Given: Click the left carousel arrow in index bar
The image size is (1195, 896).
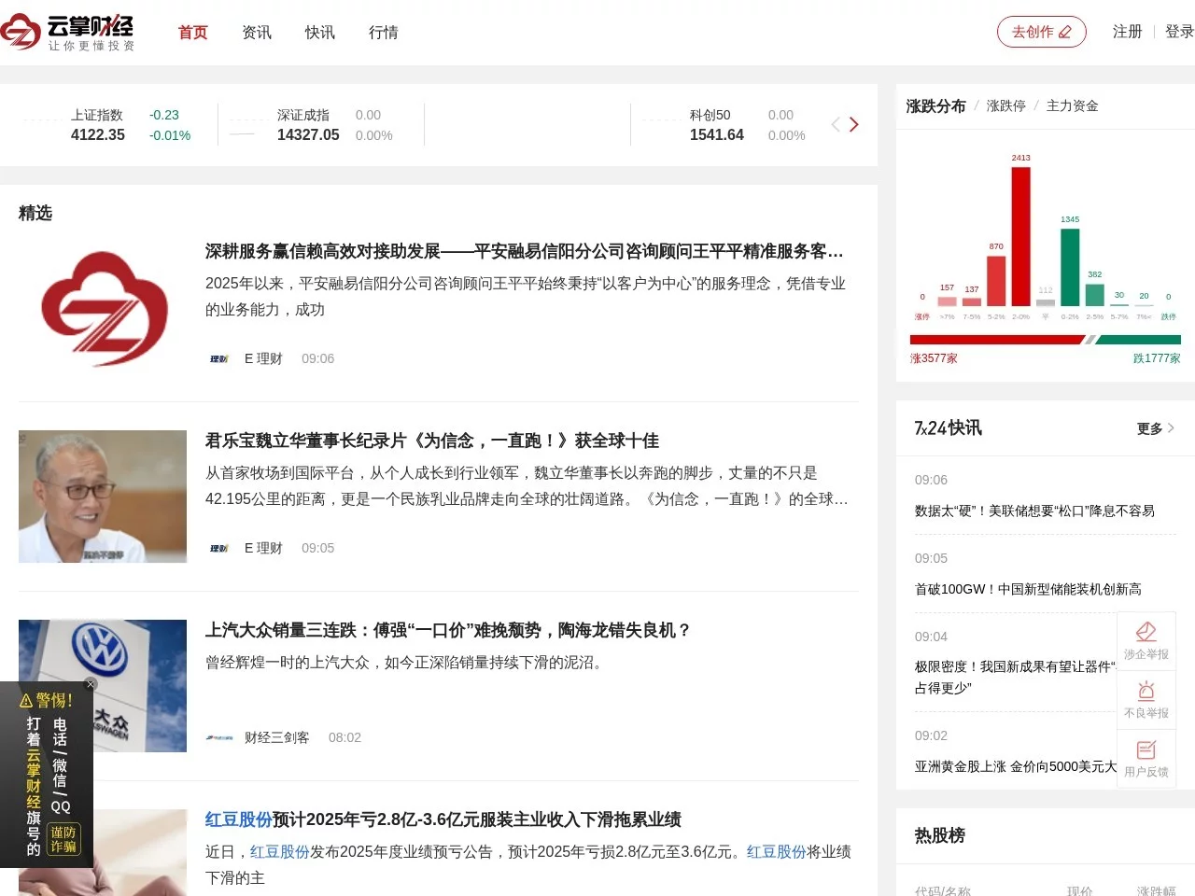Looking at the screenshot, I should 835,124.
